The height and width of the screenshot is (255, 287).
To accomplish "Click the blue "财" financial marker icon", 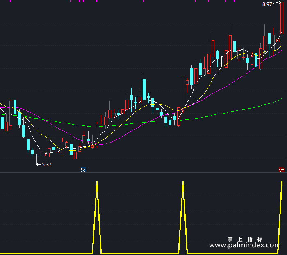I will pyautogui.click(x=83, y=170).
